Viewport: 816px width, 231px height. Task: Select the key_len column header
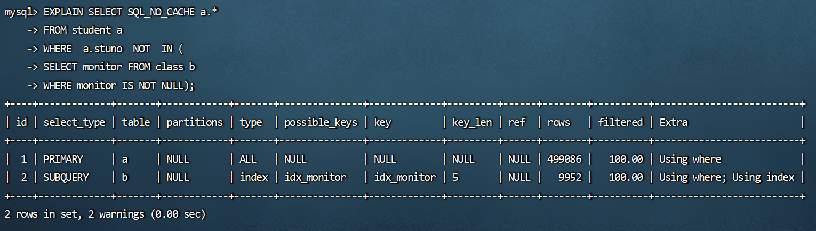[472, 122]
